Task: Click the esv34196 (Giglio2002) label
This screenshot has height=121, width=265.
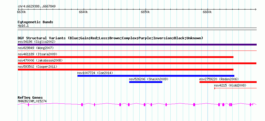Action: (37, 42)
